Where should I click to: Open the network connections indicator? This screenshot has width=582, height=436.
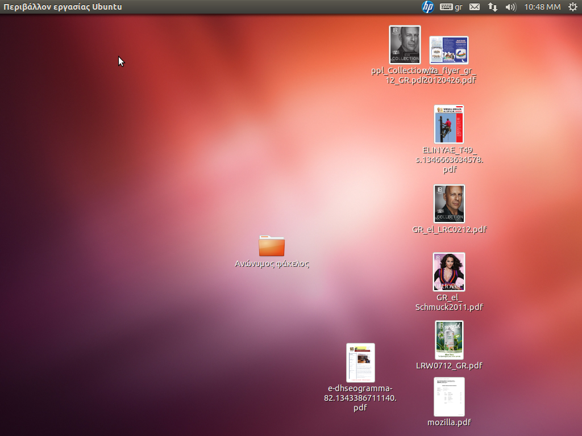(493, 7)
